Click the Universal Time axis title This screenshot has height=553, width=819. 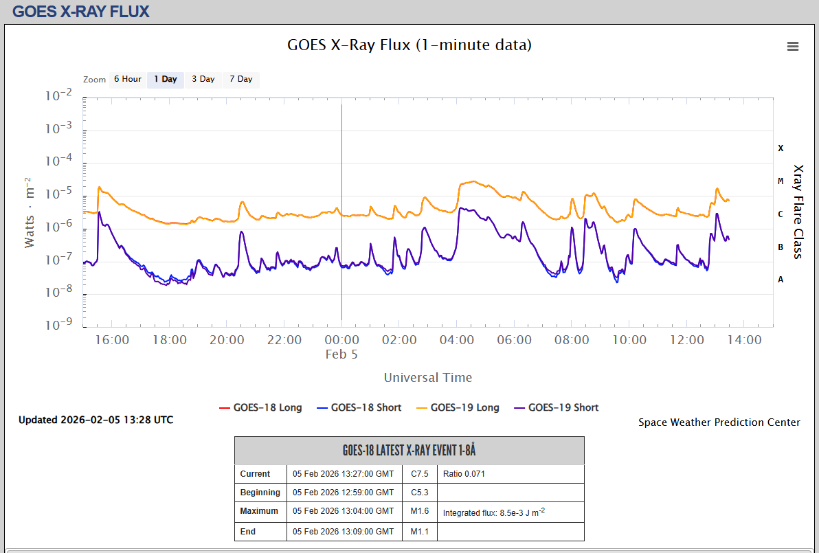pos(427,378)
